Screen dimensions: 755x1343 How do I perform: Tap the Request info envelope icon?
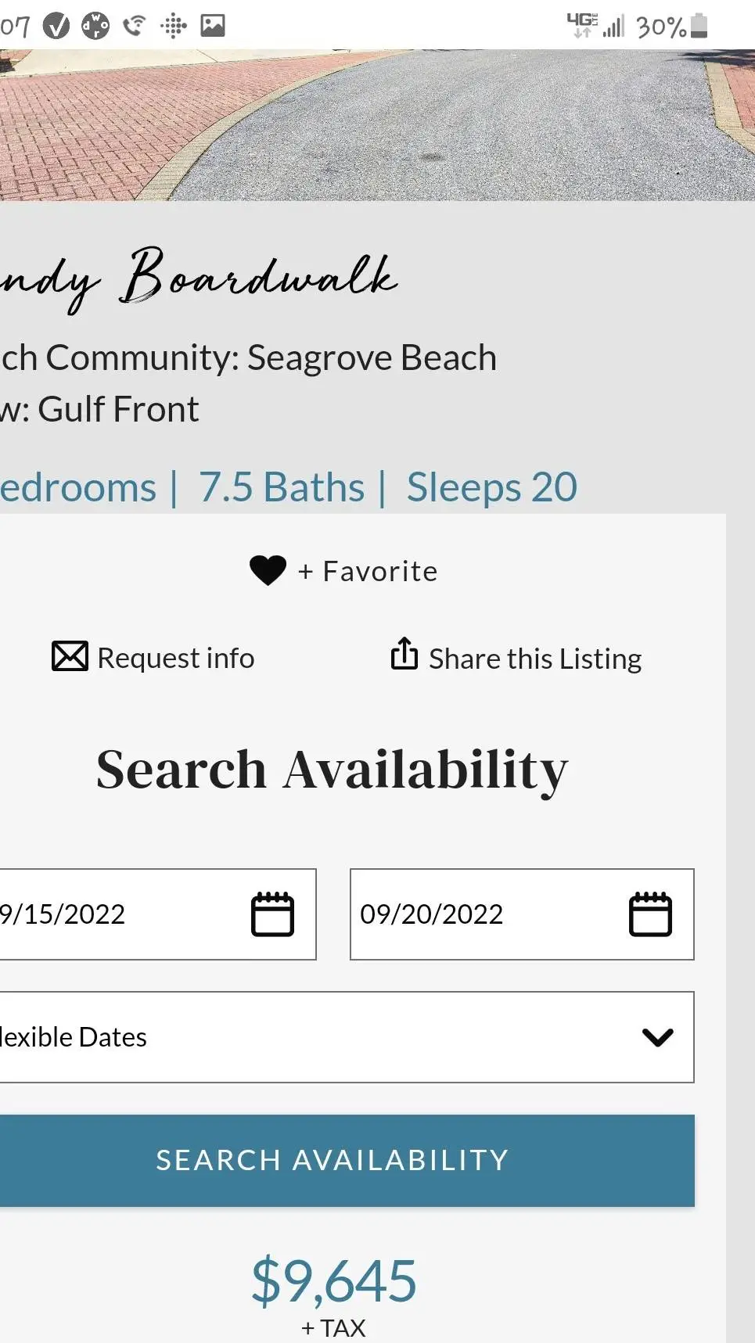click(70, 656)
